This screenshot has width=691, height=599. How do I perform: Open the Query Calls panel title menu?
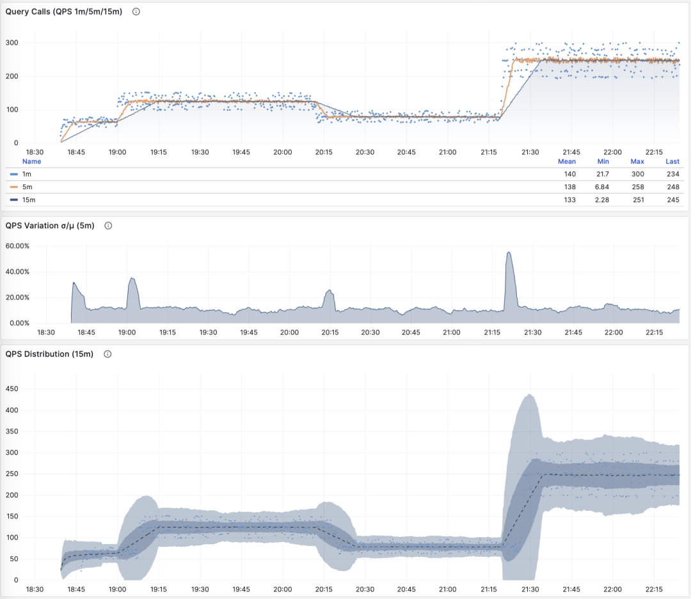click(x=63, y=12)
